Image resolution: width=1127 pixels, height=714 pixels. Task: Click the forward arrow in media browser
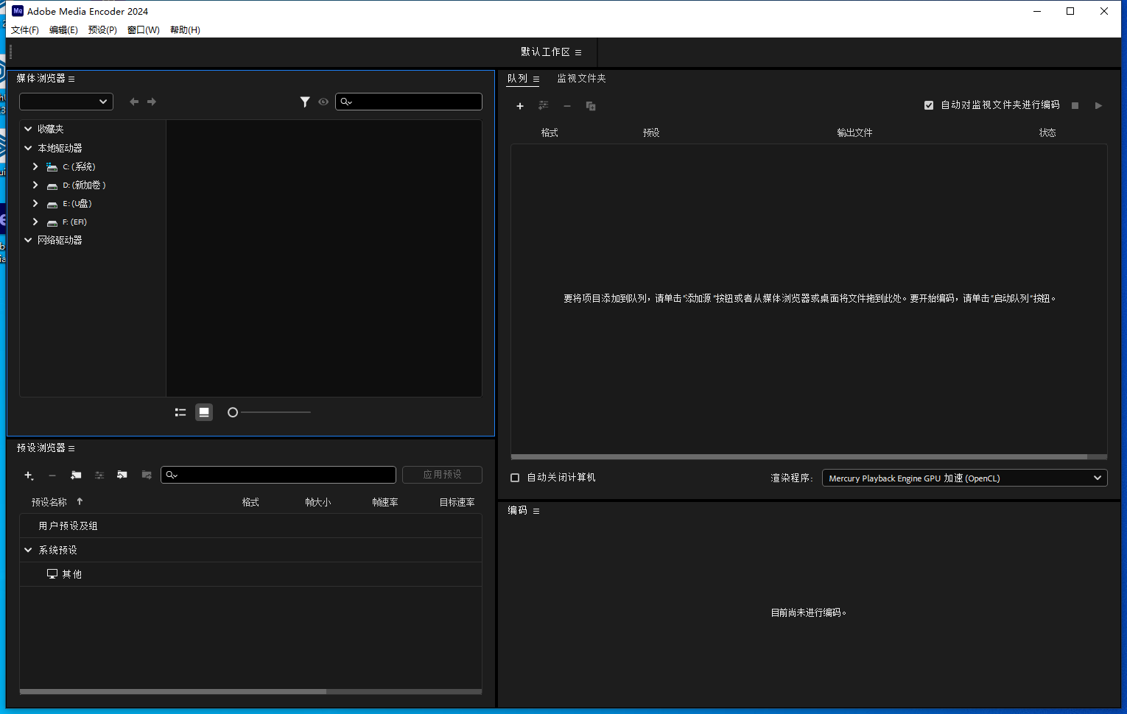[152, 102]
